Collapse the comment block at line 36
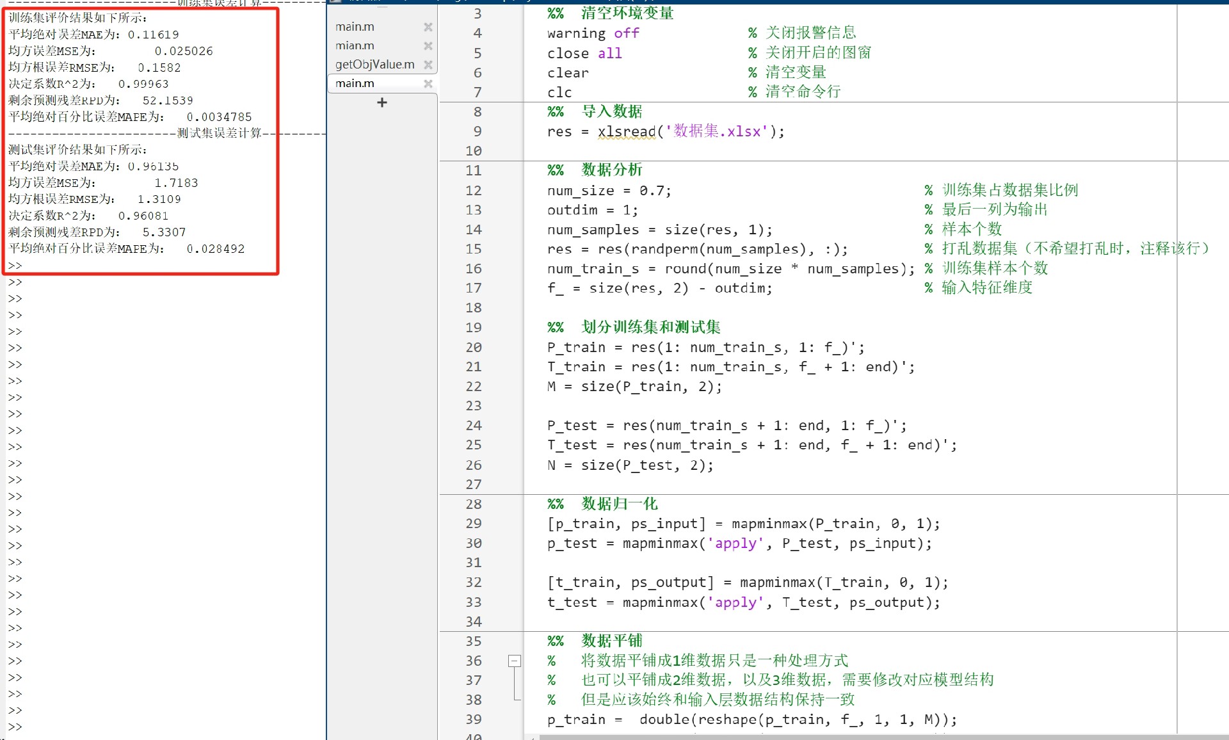Screen dimensions: 1229x740 (514, 661)
